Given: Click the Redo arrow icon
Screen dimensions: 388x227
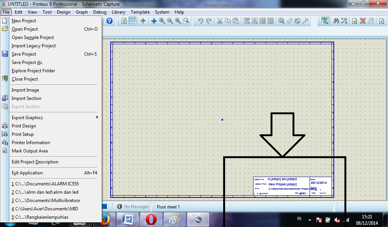Looking at the screenshot, I should tap(209, 21).
